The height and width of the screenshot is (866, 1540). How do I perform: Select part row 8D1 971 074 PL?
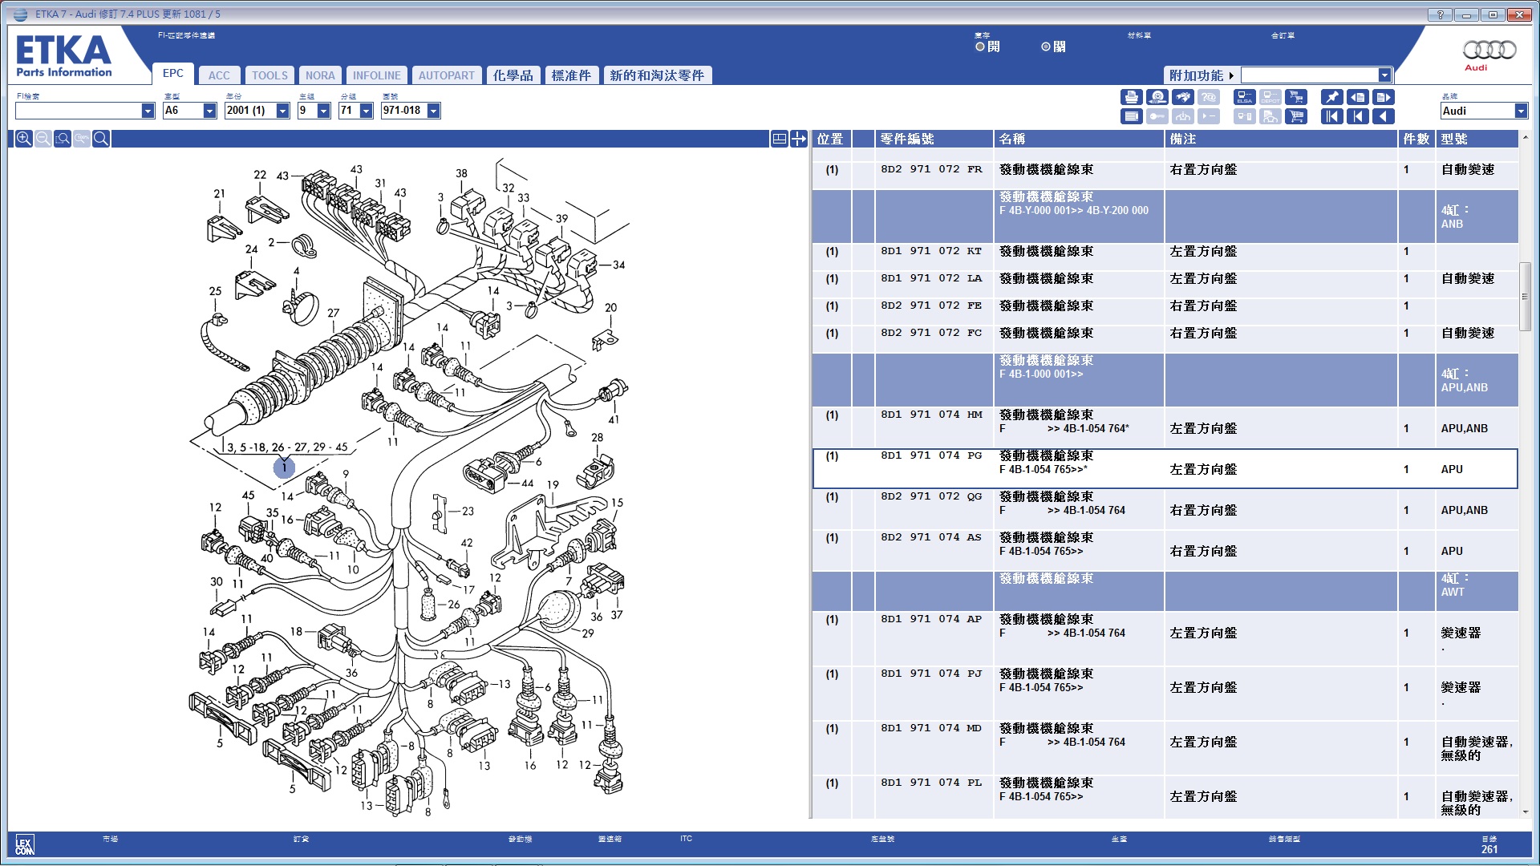[x=1165, y=796]
